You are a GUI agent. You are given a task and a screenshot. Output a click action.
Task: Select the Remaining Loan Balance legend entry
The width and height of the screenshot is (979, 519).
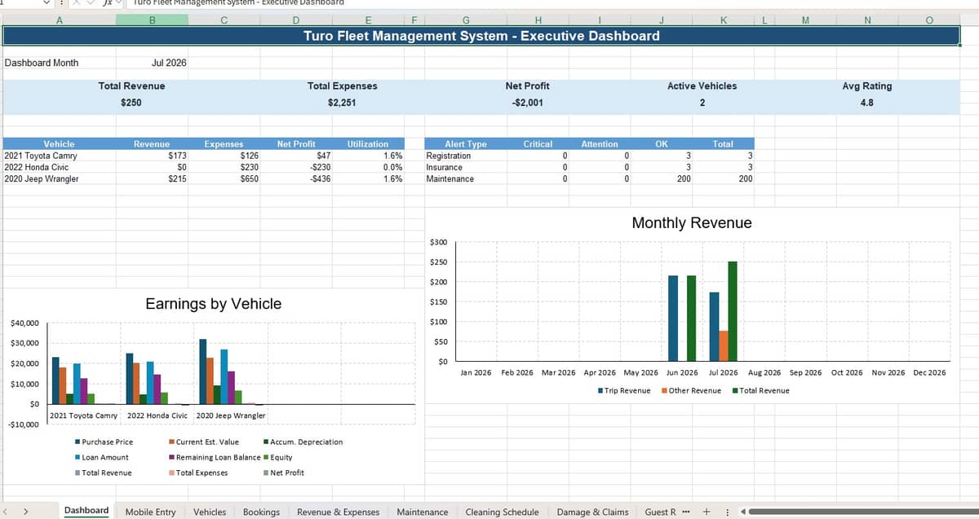215,457
